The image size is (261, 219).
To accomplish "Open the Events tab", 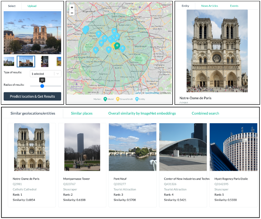I will tap(234, 6).
